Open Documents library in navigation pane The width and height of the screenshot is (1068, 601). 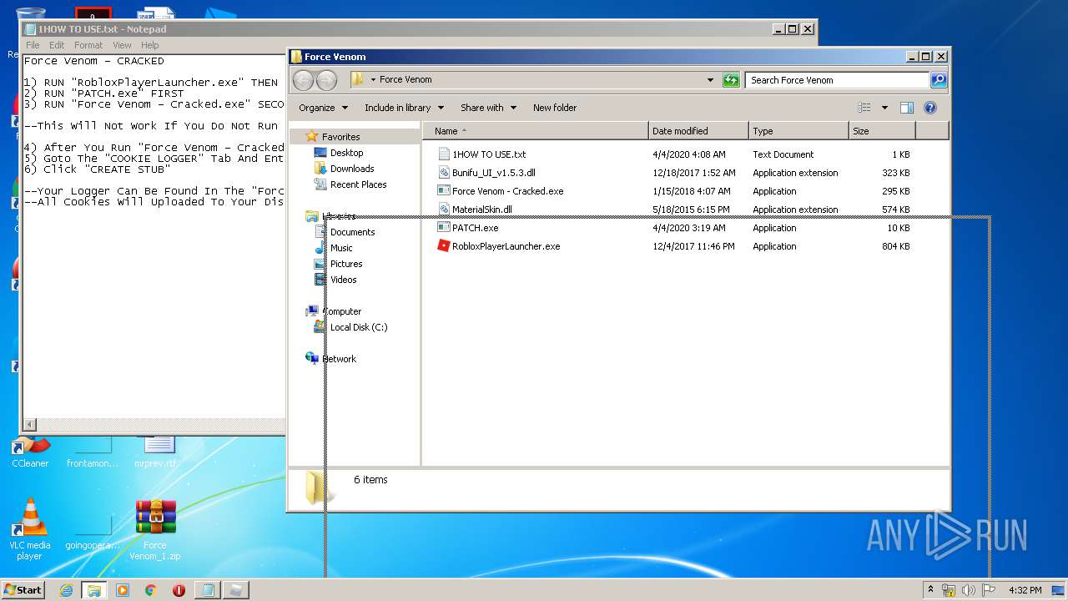(352, 232)
